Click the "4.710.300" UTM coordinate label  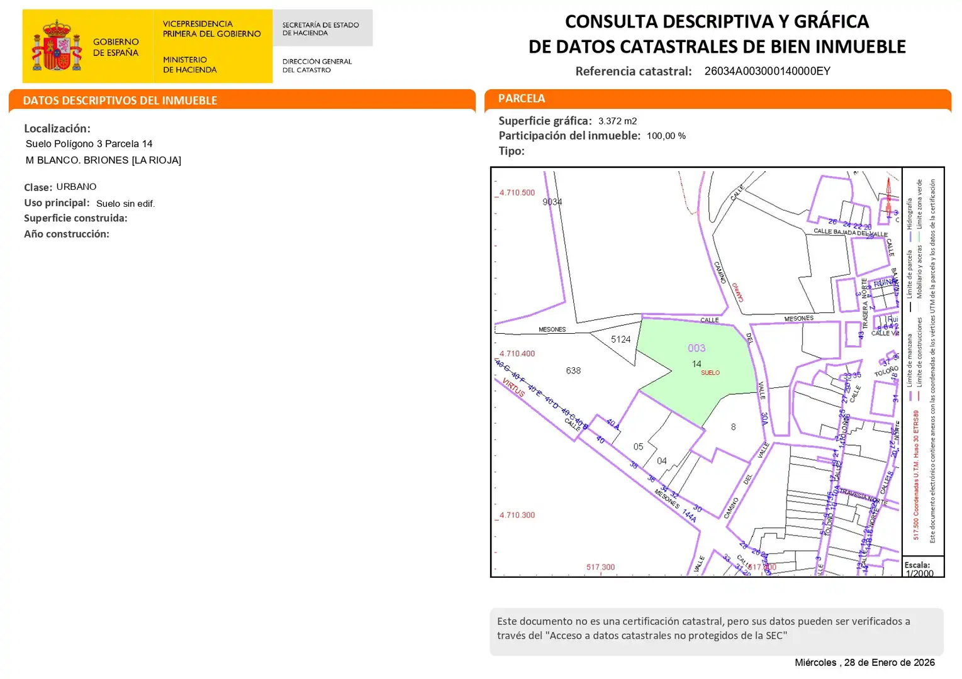[517, 515]
